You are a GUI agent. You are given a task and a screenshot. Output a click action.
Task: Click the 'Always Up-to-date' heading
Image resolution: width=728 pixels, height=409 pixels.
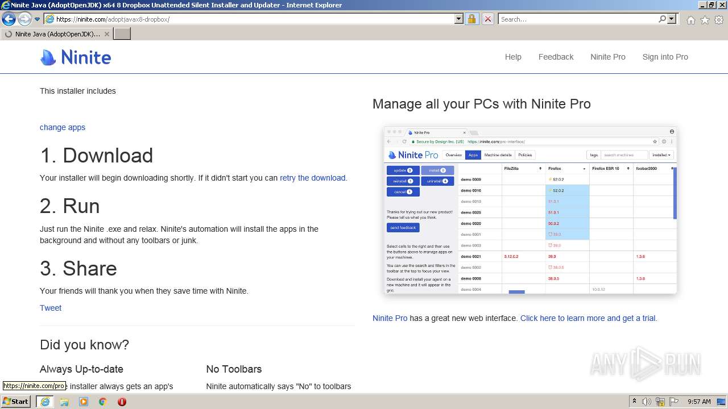pos(81,369)
